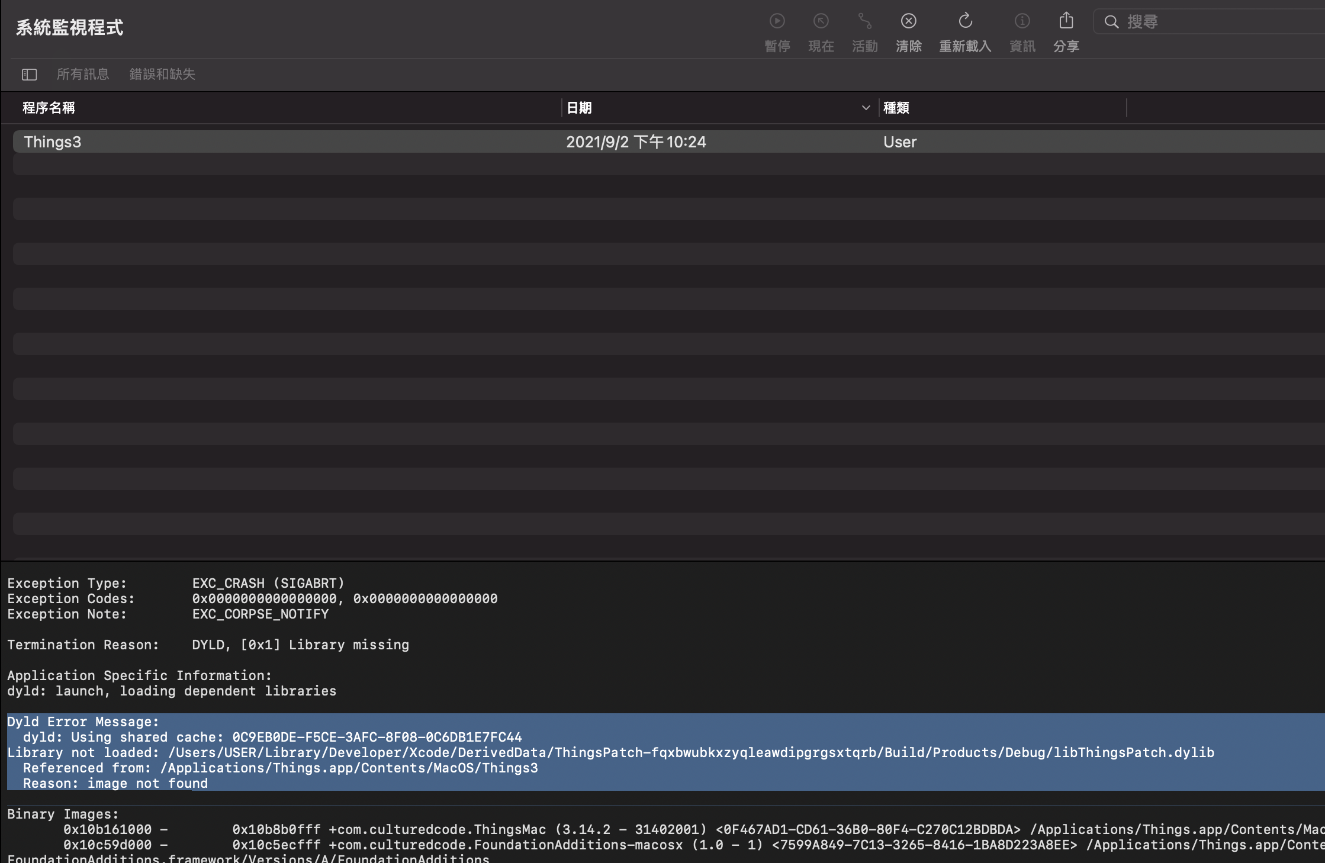The image size is (1325, 863).
Task: Click the Termination Reason Library missing line
Action: click(208, 645)
